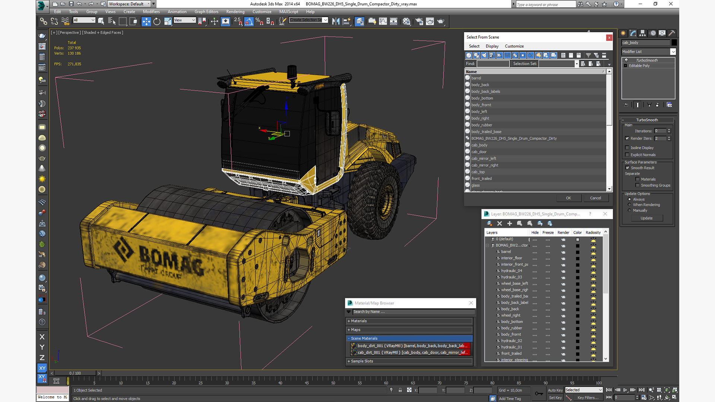Viewport: 715px width, 402px height.
Task: Select When Rendering update option
Action: (630, 205)
